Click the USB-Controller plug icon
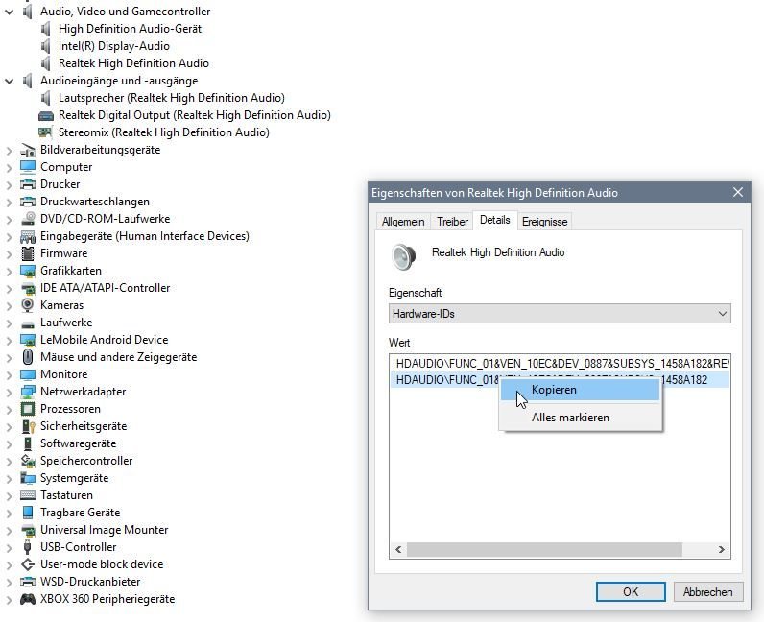 pos(28,547)
